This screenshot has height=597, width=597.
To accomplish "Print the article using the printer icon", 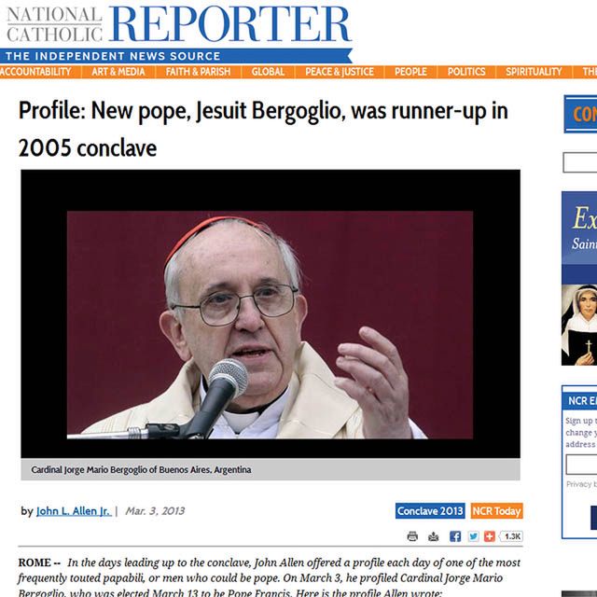I will click(x=412, y=536).
